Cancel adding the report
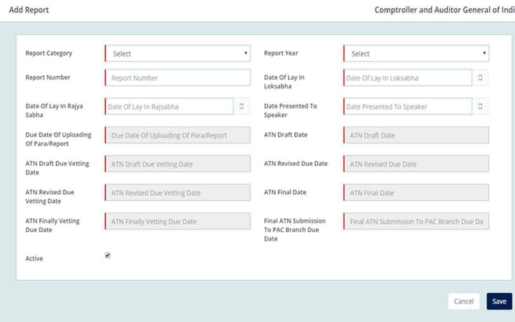Viewport: 515px width, 322px height. pos(464,301)
